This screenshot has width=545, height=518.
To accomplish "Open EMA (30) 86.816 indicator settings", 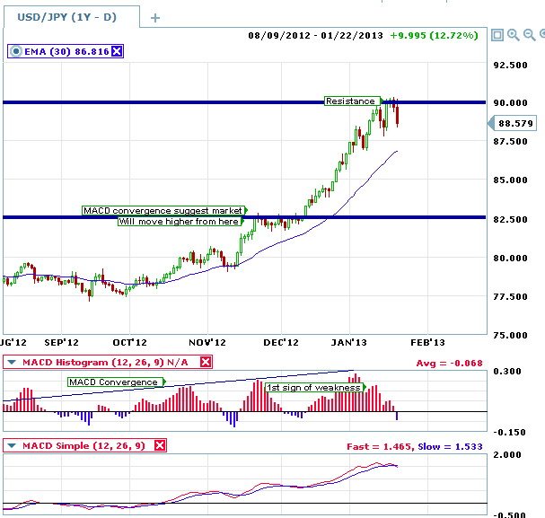I will pos(66,51).
